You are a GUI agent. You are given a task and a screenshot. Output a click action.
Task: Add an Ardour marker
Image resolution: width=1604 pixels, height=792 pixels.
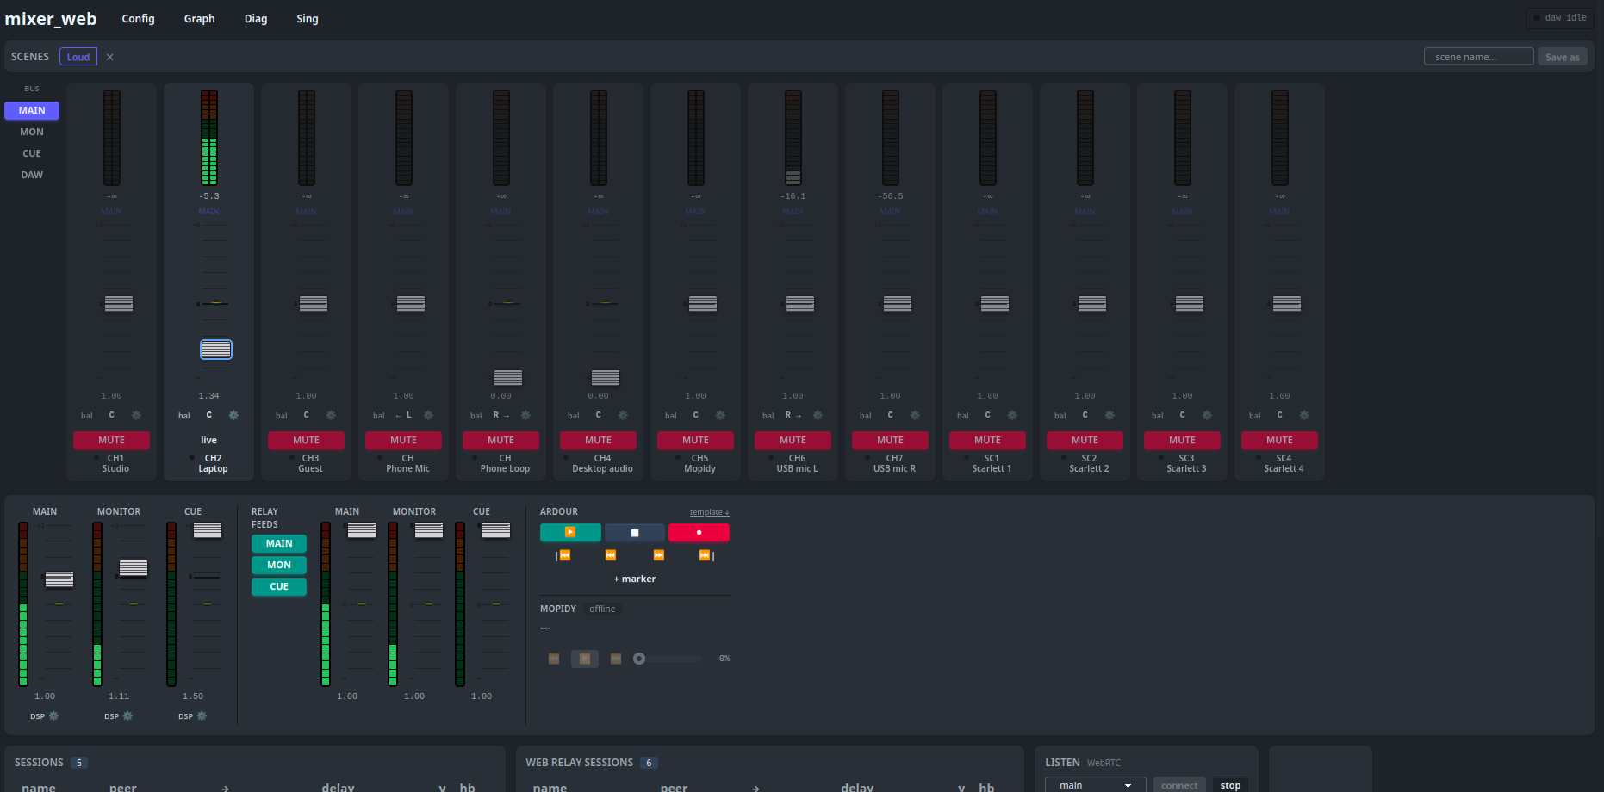pos(635,579)
